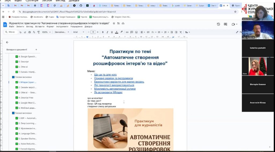Apply italic formatting
Image resolution: width=275 pixels, height=152 pixels.
pos(107,32)
